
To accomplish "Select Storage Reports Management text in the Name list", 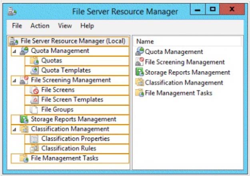I will (x=187, y=72).
